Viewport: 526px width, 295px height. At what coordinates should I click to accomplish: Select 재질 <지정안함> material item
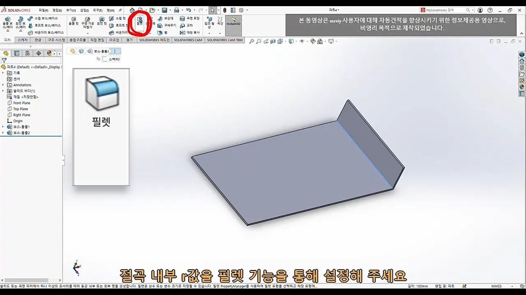(x=23, y=97)
